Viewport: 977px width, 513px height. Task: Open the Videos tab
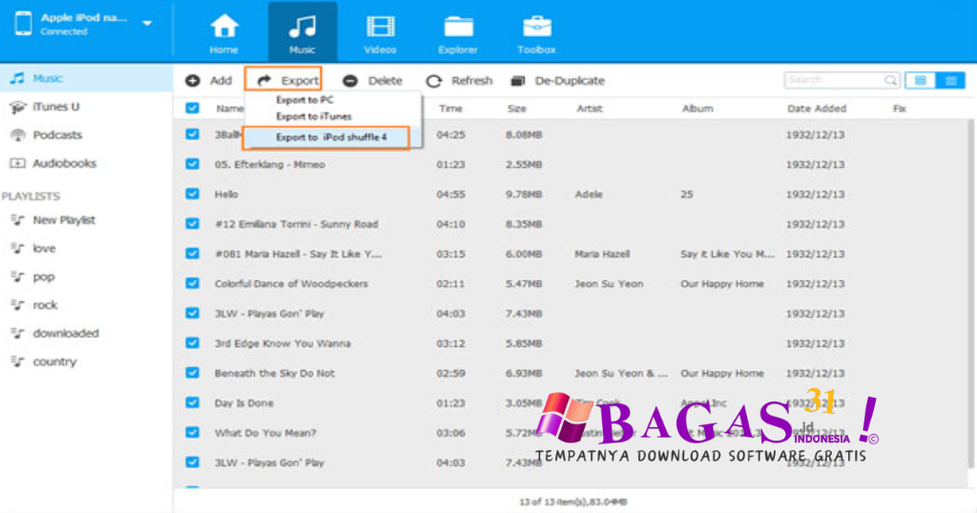380,33
